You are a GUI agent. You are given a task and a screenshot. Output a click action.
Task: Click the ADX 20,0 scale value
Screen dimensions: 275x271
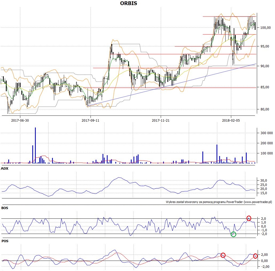coord(264,189)
